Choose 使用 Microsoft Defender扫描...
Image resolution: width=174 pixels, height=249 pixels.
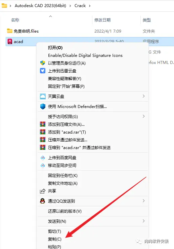click(77, 107)
